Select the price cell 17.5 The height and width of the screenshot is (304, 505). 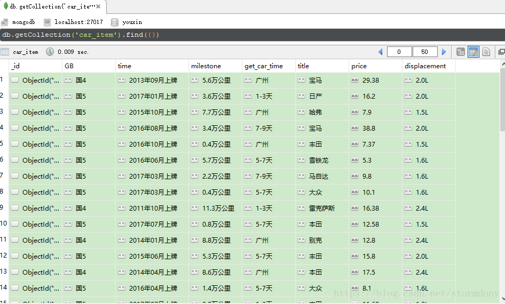pos(375,272)
